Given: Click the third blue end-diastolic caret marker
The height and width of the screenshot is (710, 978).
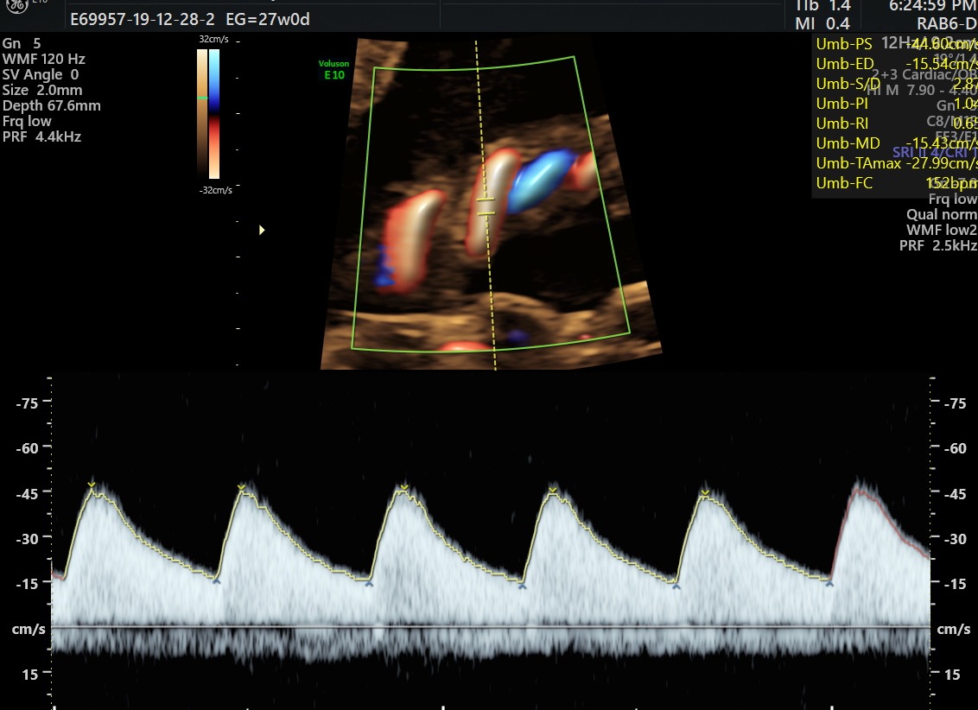Looking at the screenshot, I should point(522,586).
